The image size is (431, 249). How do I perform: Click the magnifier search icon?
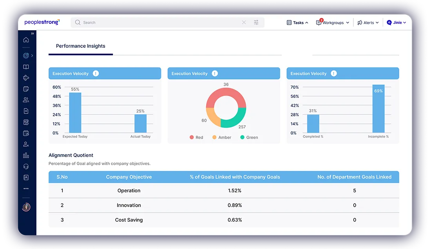(78, 22)
